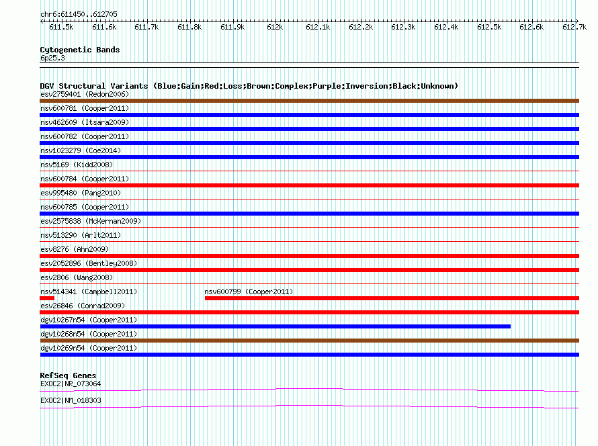Click the esv2052896 (Bentley2008) label

click(x=89, y=263)
